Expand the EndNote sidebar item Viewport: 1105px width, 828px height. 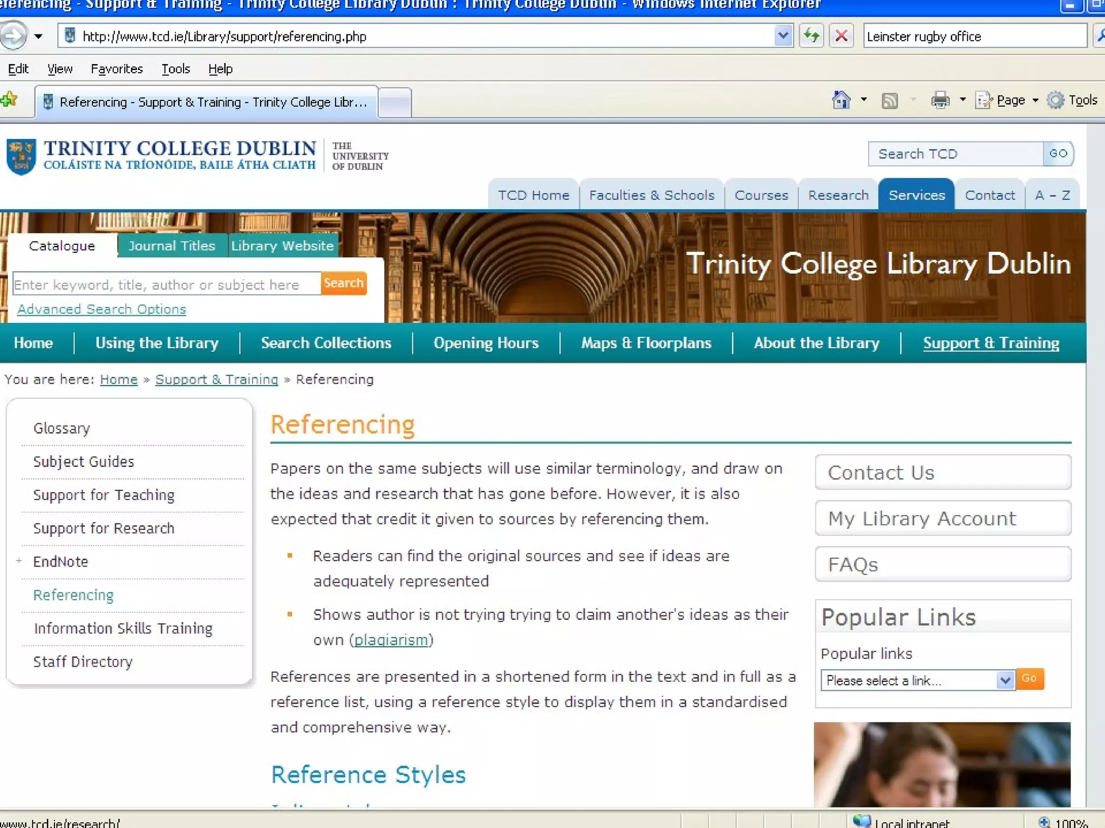(x=19, y=561)
